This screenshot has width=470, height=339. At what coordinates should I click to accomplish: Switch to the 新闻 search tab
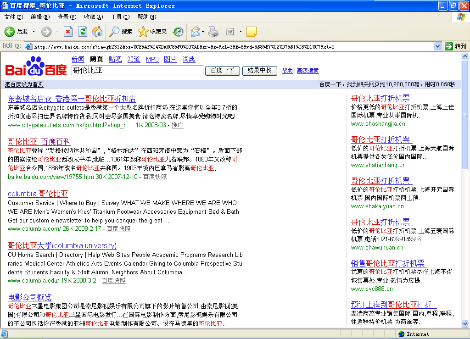(78, 59)
